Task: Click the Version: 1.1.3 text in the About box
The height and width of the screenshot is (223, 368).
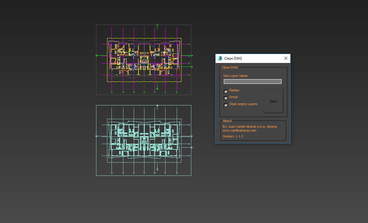Action: [x=233, y=136]
